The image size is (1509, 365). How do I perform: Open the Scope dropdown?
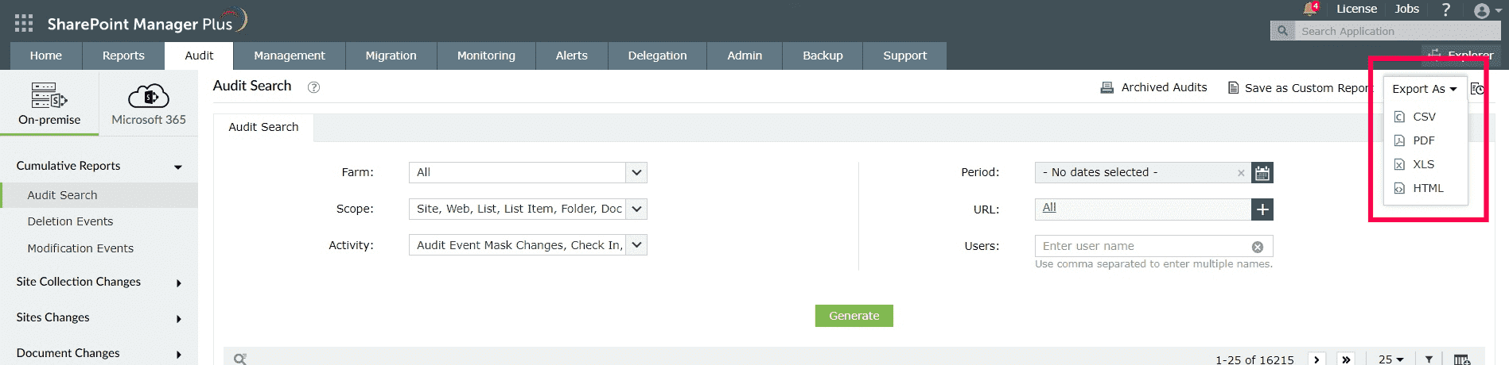(636, 209)
